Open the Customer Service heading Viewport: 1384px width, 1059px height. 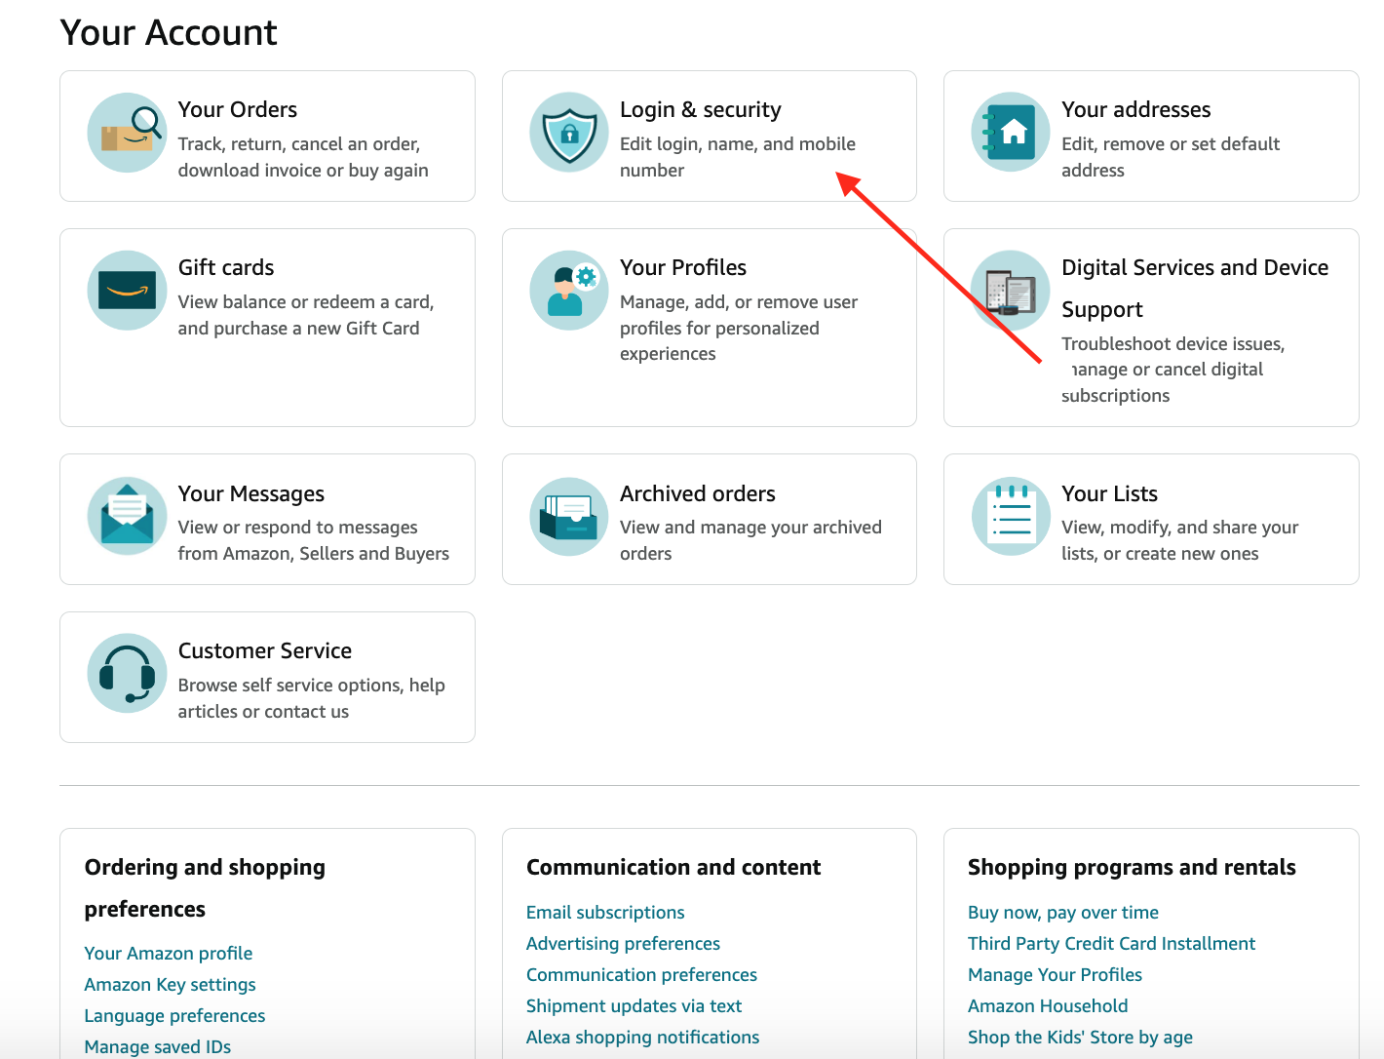point(265,651)
